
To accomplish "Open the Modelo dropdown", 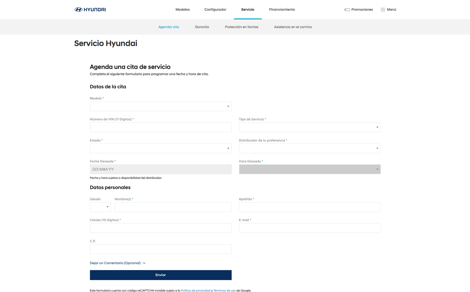I will tap(161, 106).
